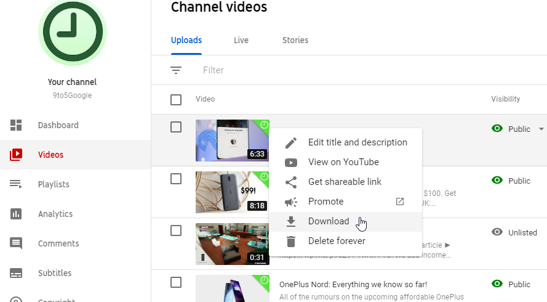The image size is (547, 302).
Task: Click the filter list icon
Action: (x=176, y=70)
